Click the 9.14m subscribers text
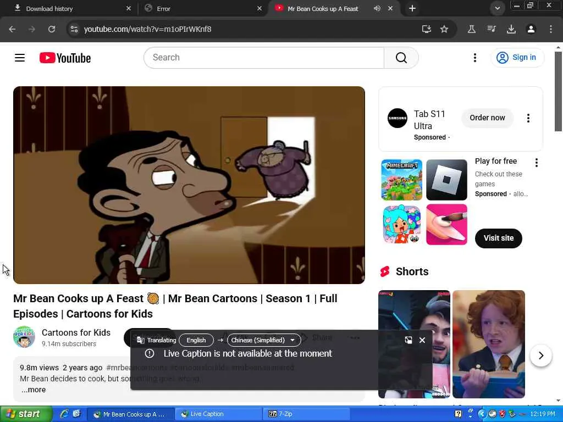563x422 pixels. click(x=69, y=344)
